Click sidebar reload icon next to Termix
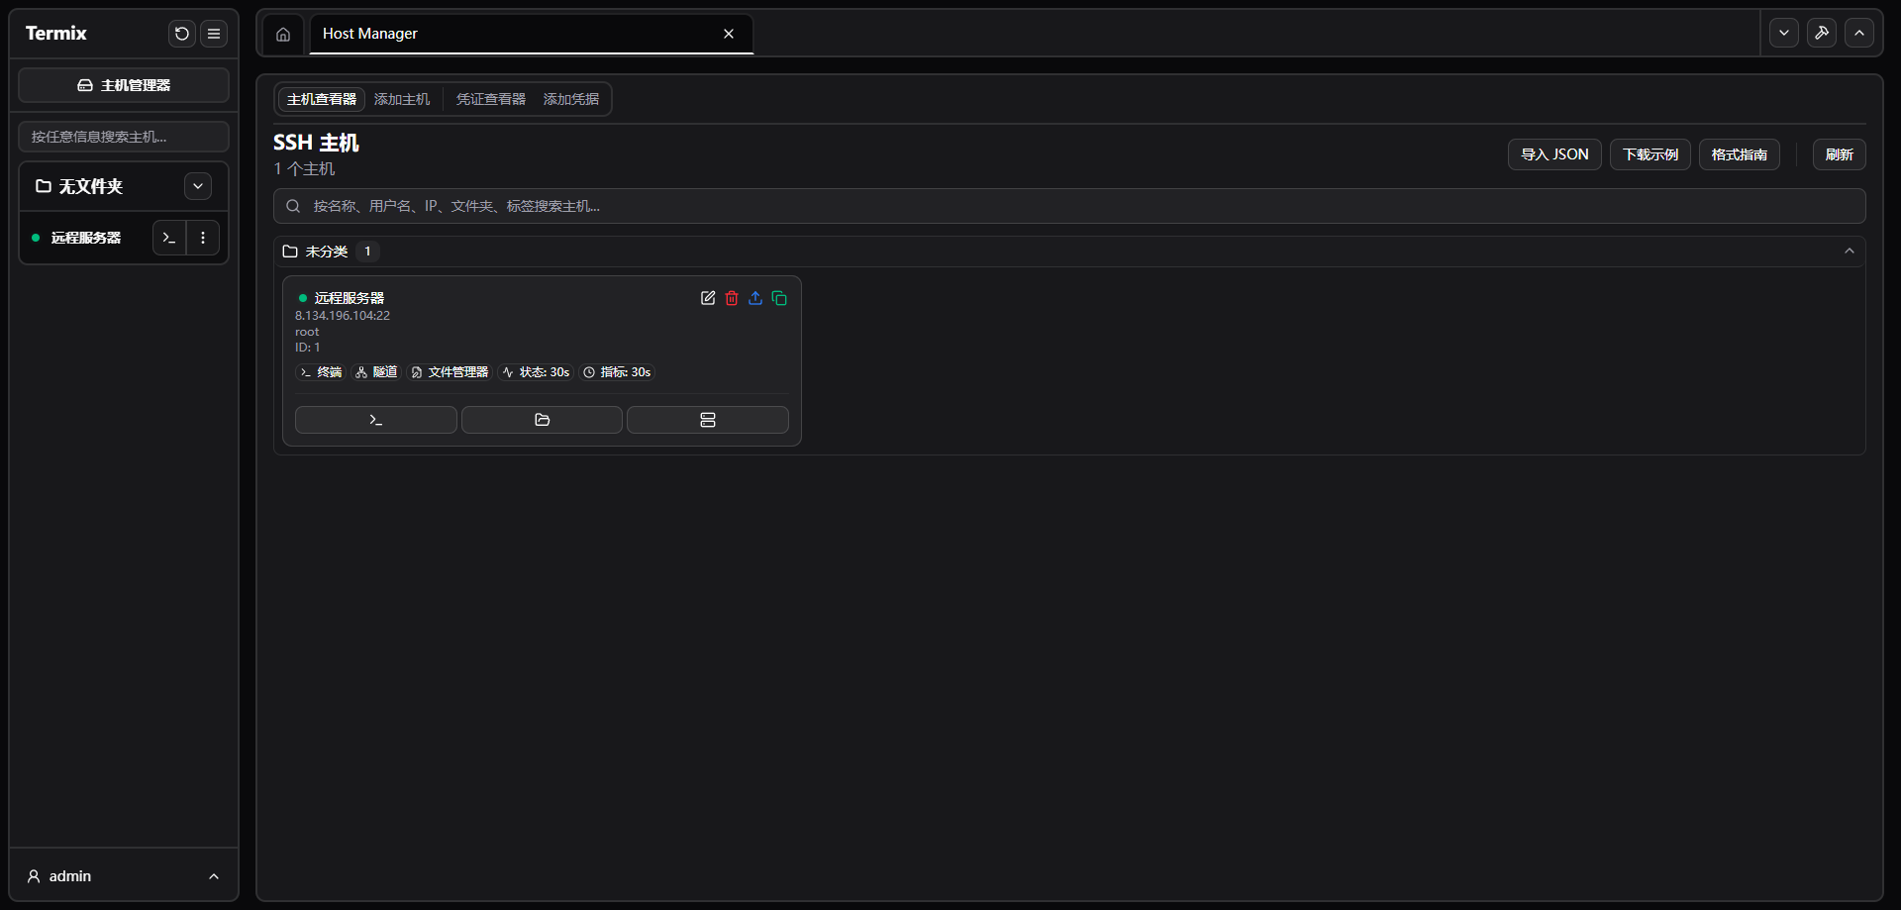The width and height of the screenshot is (1901, 910). pos(182,34)
